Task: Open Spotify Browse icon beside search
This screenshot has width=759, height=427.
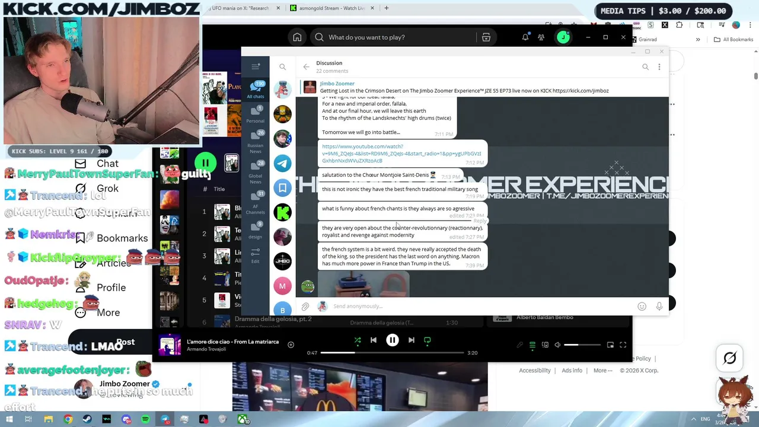Action: click(x=486, y=37)
